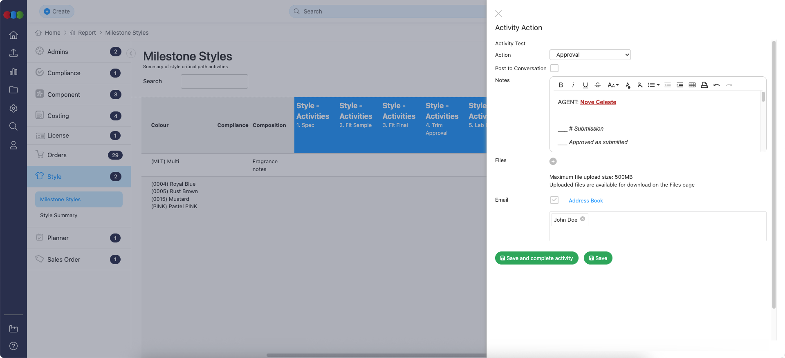Click Save and complete activity button
This screenshot has height=358, width=785.
point(536,258)
